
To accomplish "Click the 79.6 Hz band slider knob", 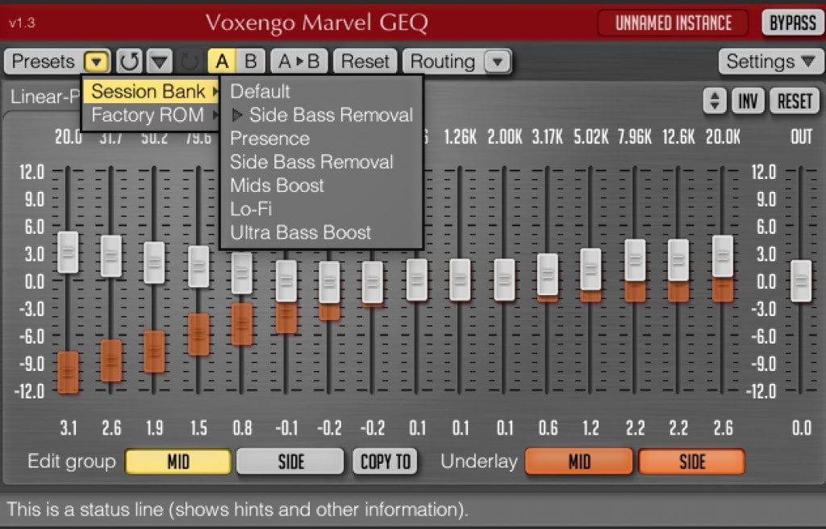I will coord(198,267).
